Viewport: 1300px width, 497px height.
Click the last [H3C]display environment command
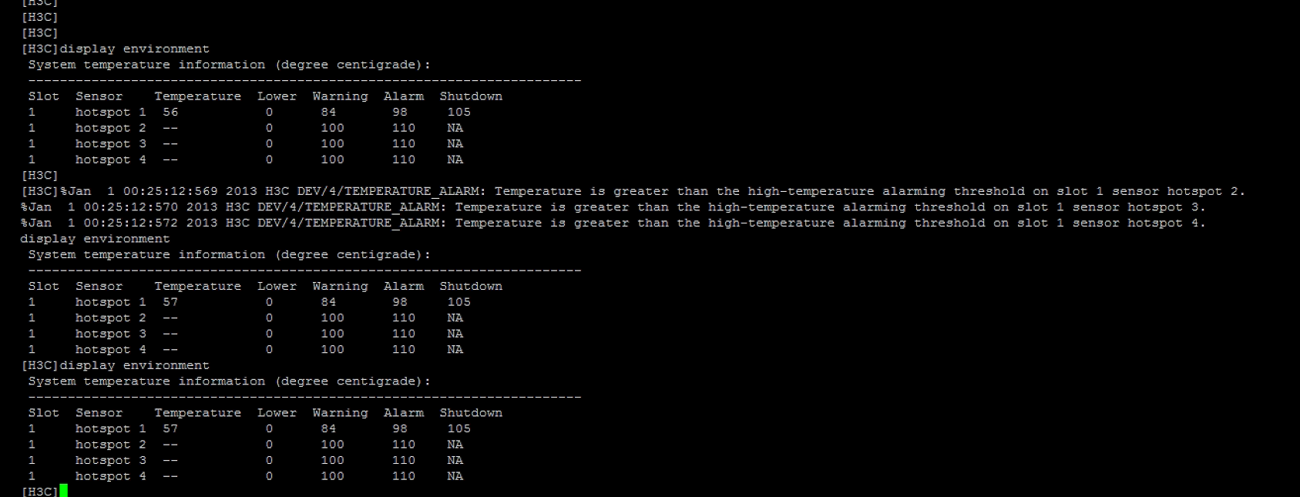click(x=116, y=365)
